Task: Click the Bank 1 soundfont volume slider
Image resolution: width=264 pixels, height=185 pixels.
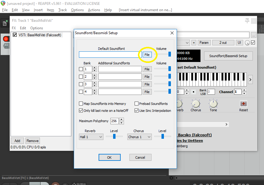Action: 163,69
